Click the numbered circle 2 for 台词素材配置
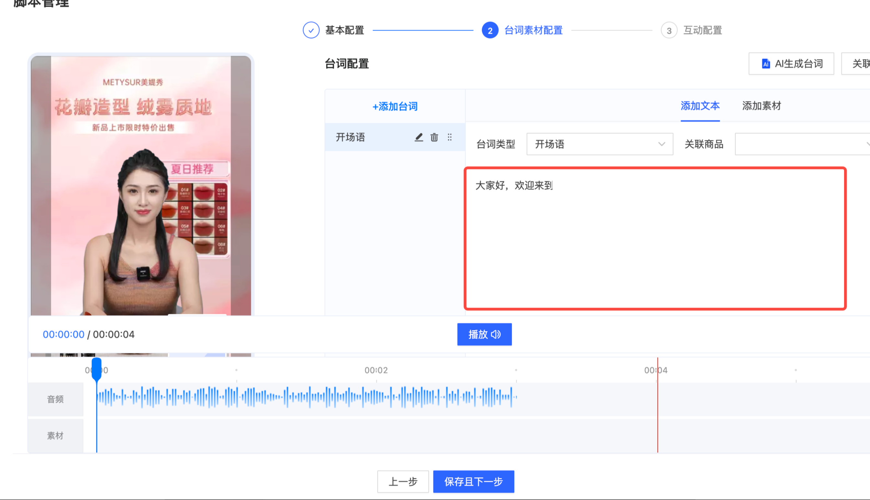870x500 pixels. pos(490,30)
